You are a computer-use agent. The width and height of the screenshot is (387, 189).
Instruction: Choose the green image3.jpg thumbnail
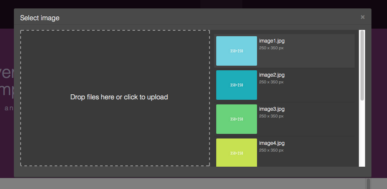point(236,119)
